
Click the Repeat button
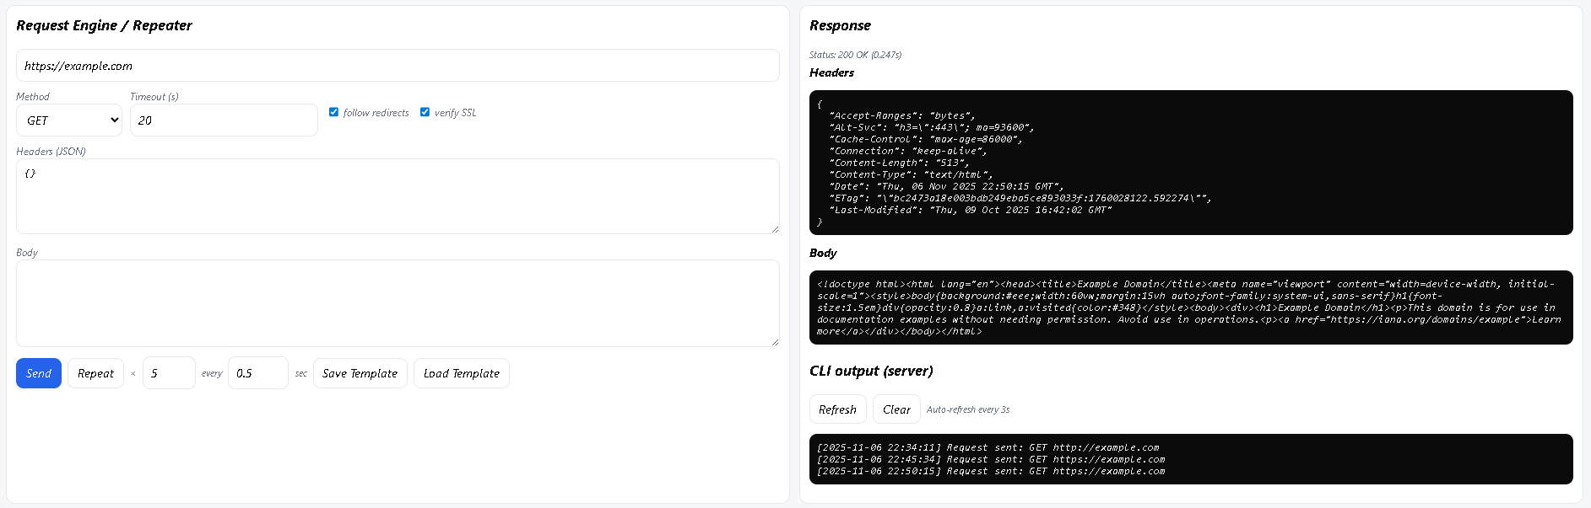[x=95, y=373]
